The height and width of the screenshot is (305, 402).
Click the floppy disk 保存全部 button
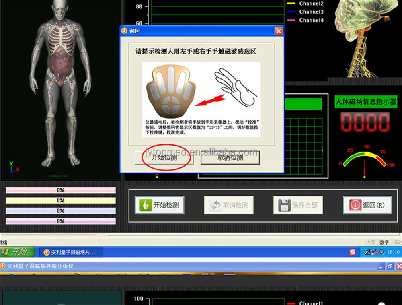point(298,205)
